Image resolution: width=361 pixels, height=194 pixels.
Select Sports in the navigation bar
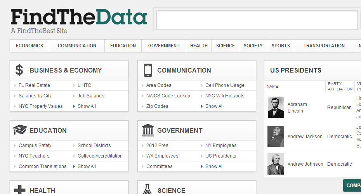[281, 46]
